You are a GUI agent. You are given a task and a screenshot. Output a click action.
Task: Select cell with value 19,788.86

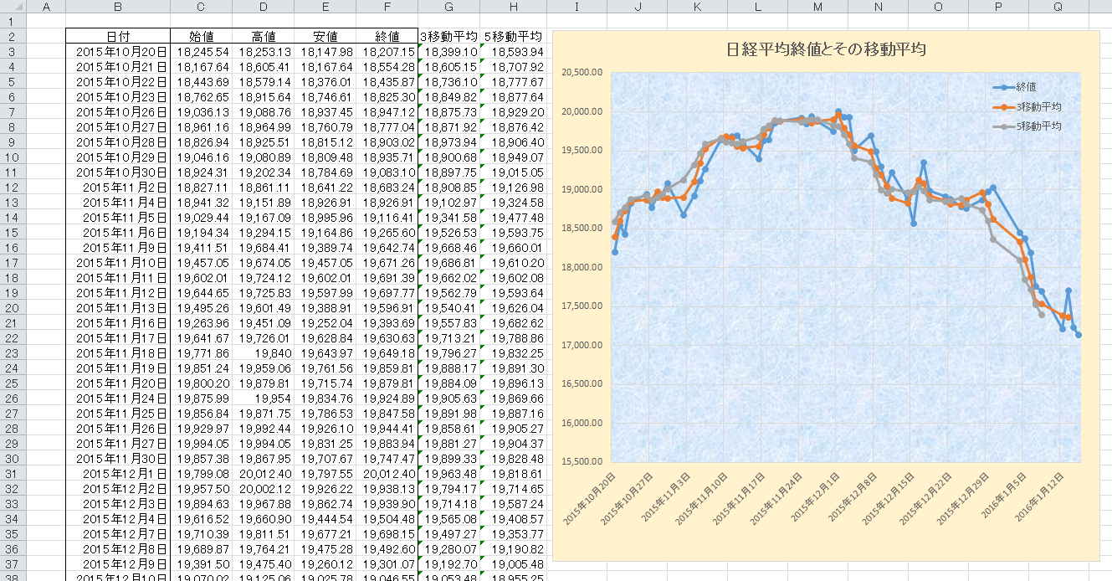tap(514, 337)
